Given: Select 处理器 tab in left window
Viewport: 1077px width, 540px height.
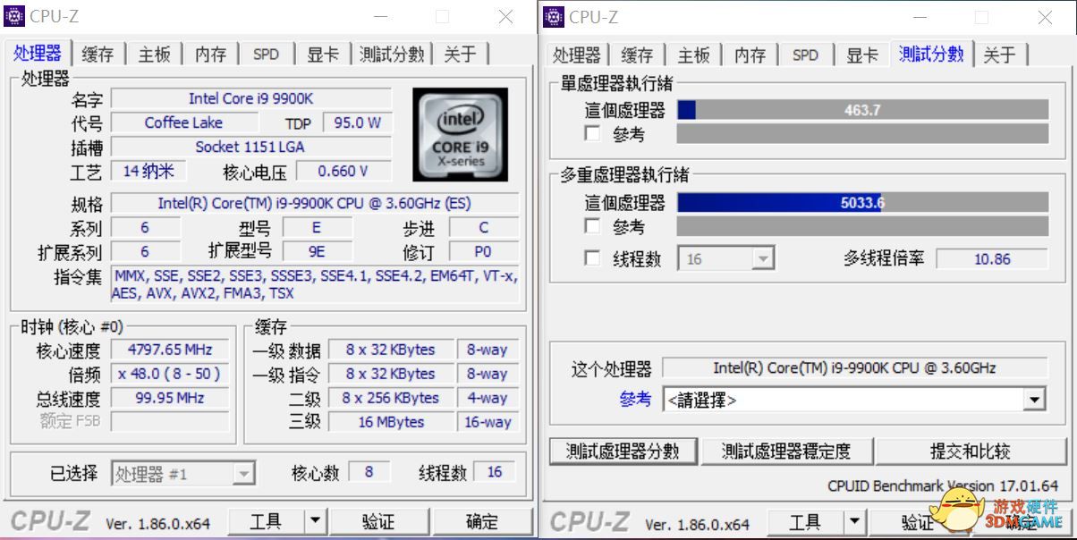Looking at the screenshot, I should point(38,53).
